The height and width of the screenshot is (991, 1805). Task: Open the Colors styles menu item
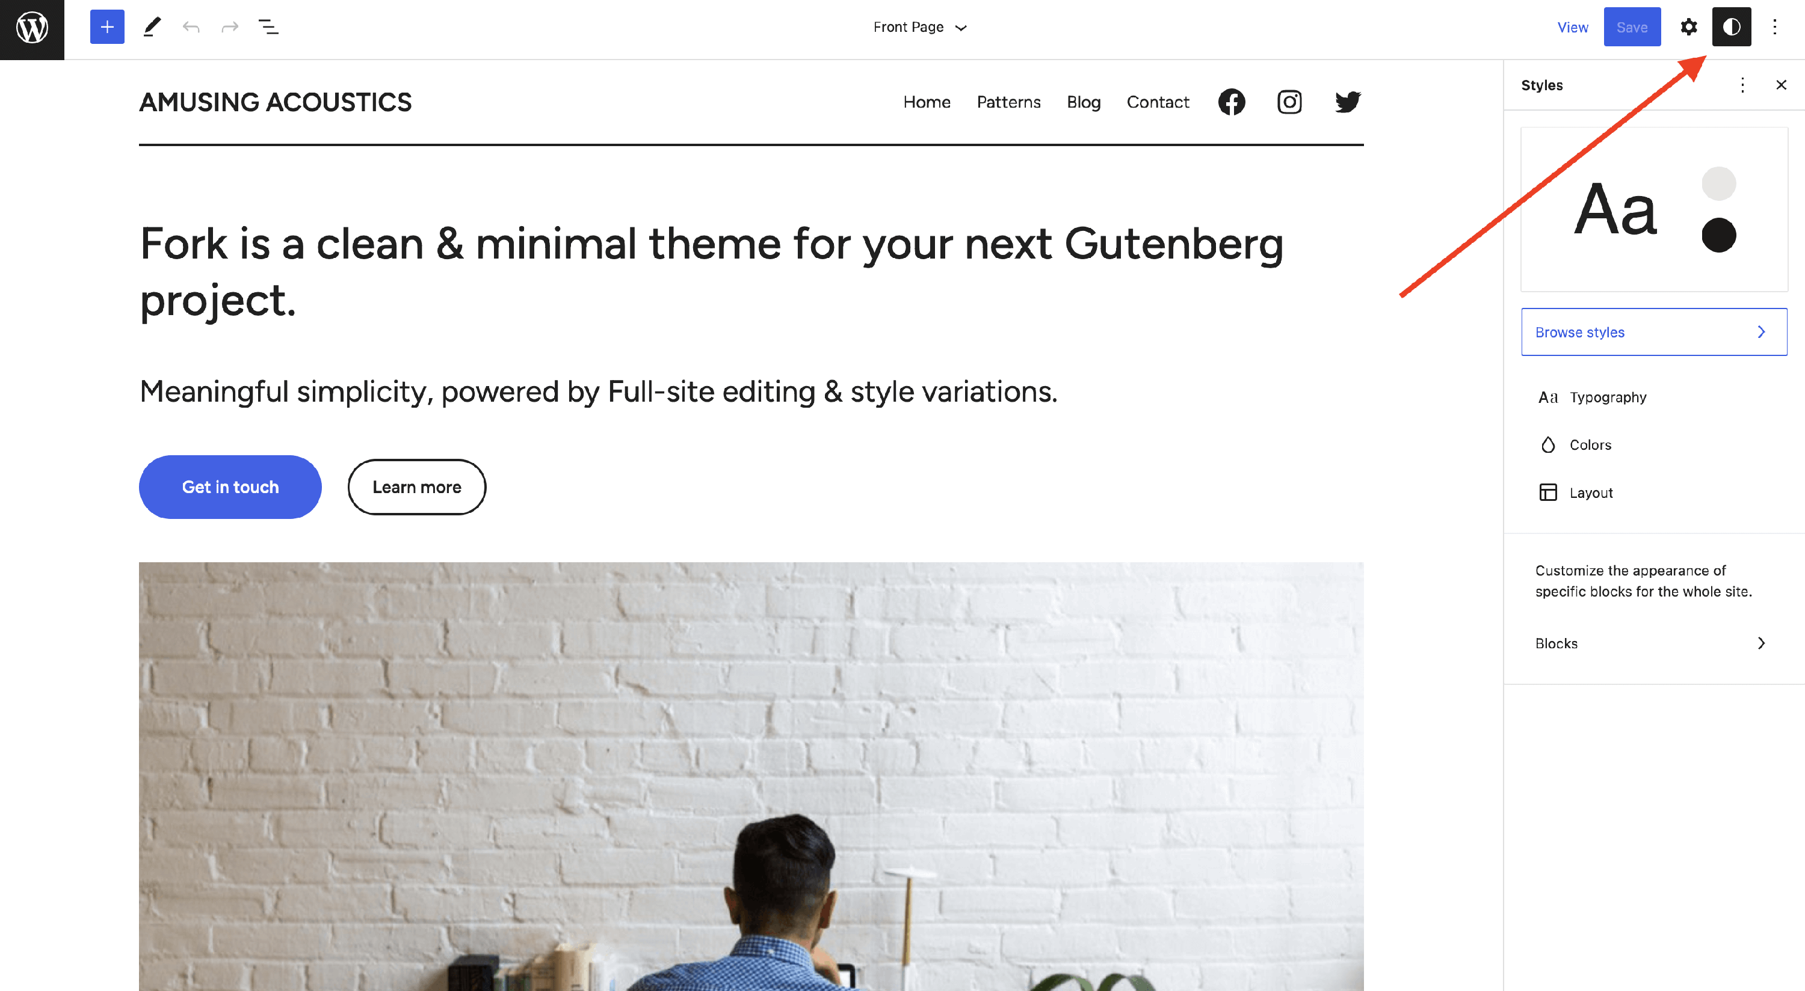click(x=1590, y=446)
